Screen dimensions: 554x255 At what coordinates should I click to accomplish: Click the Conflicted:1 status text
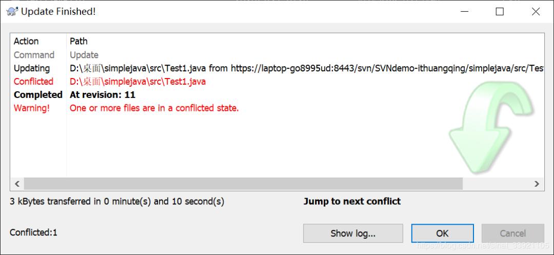coord(34,232)
